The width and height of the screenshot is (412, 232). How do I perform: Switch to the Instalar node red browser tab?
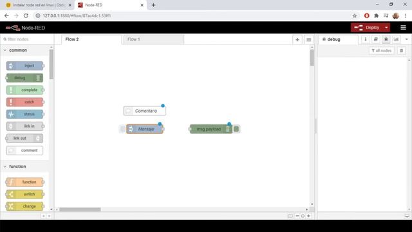[x=38, y=5]
